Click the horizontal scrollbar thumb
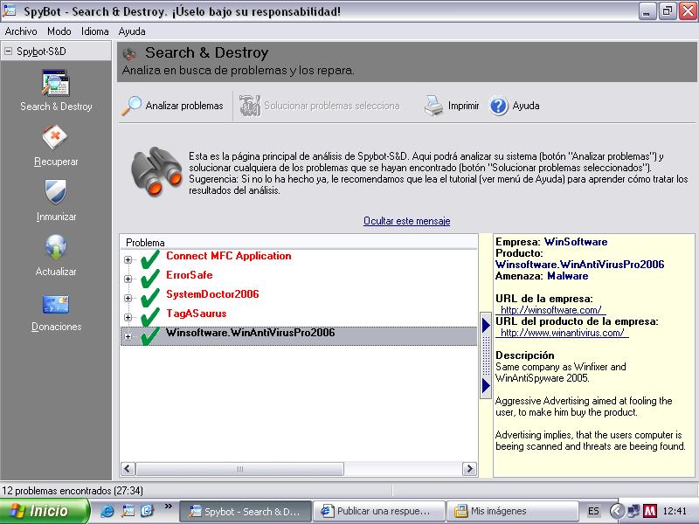The image size is (699, 524). [239, 468]
